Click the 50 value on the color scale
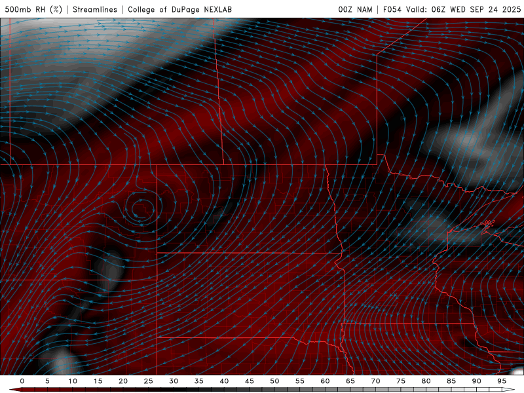 tap(274, 381)
